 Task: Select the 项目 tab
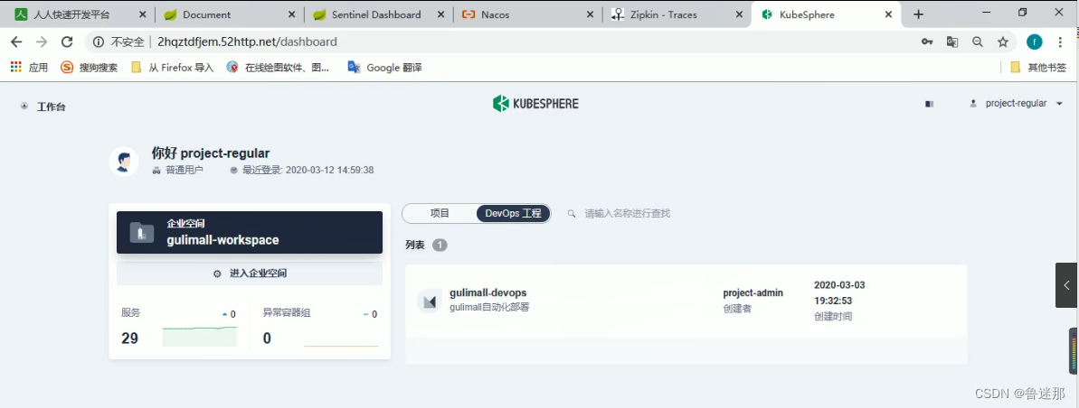(440, 214)
